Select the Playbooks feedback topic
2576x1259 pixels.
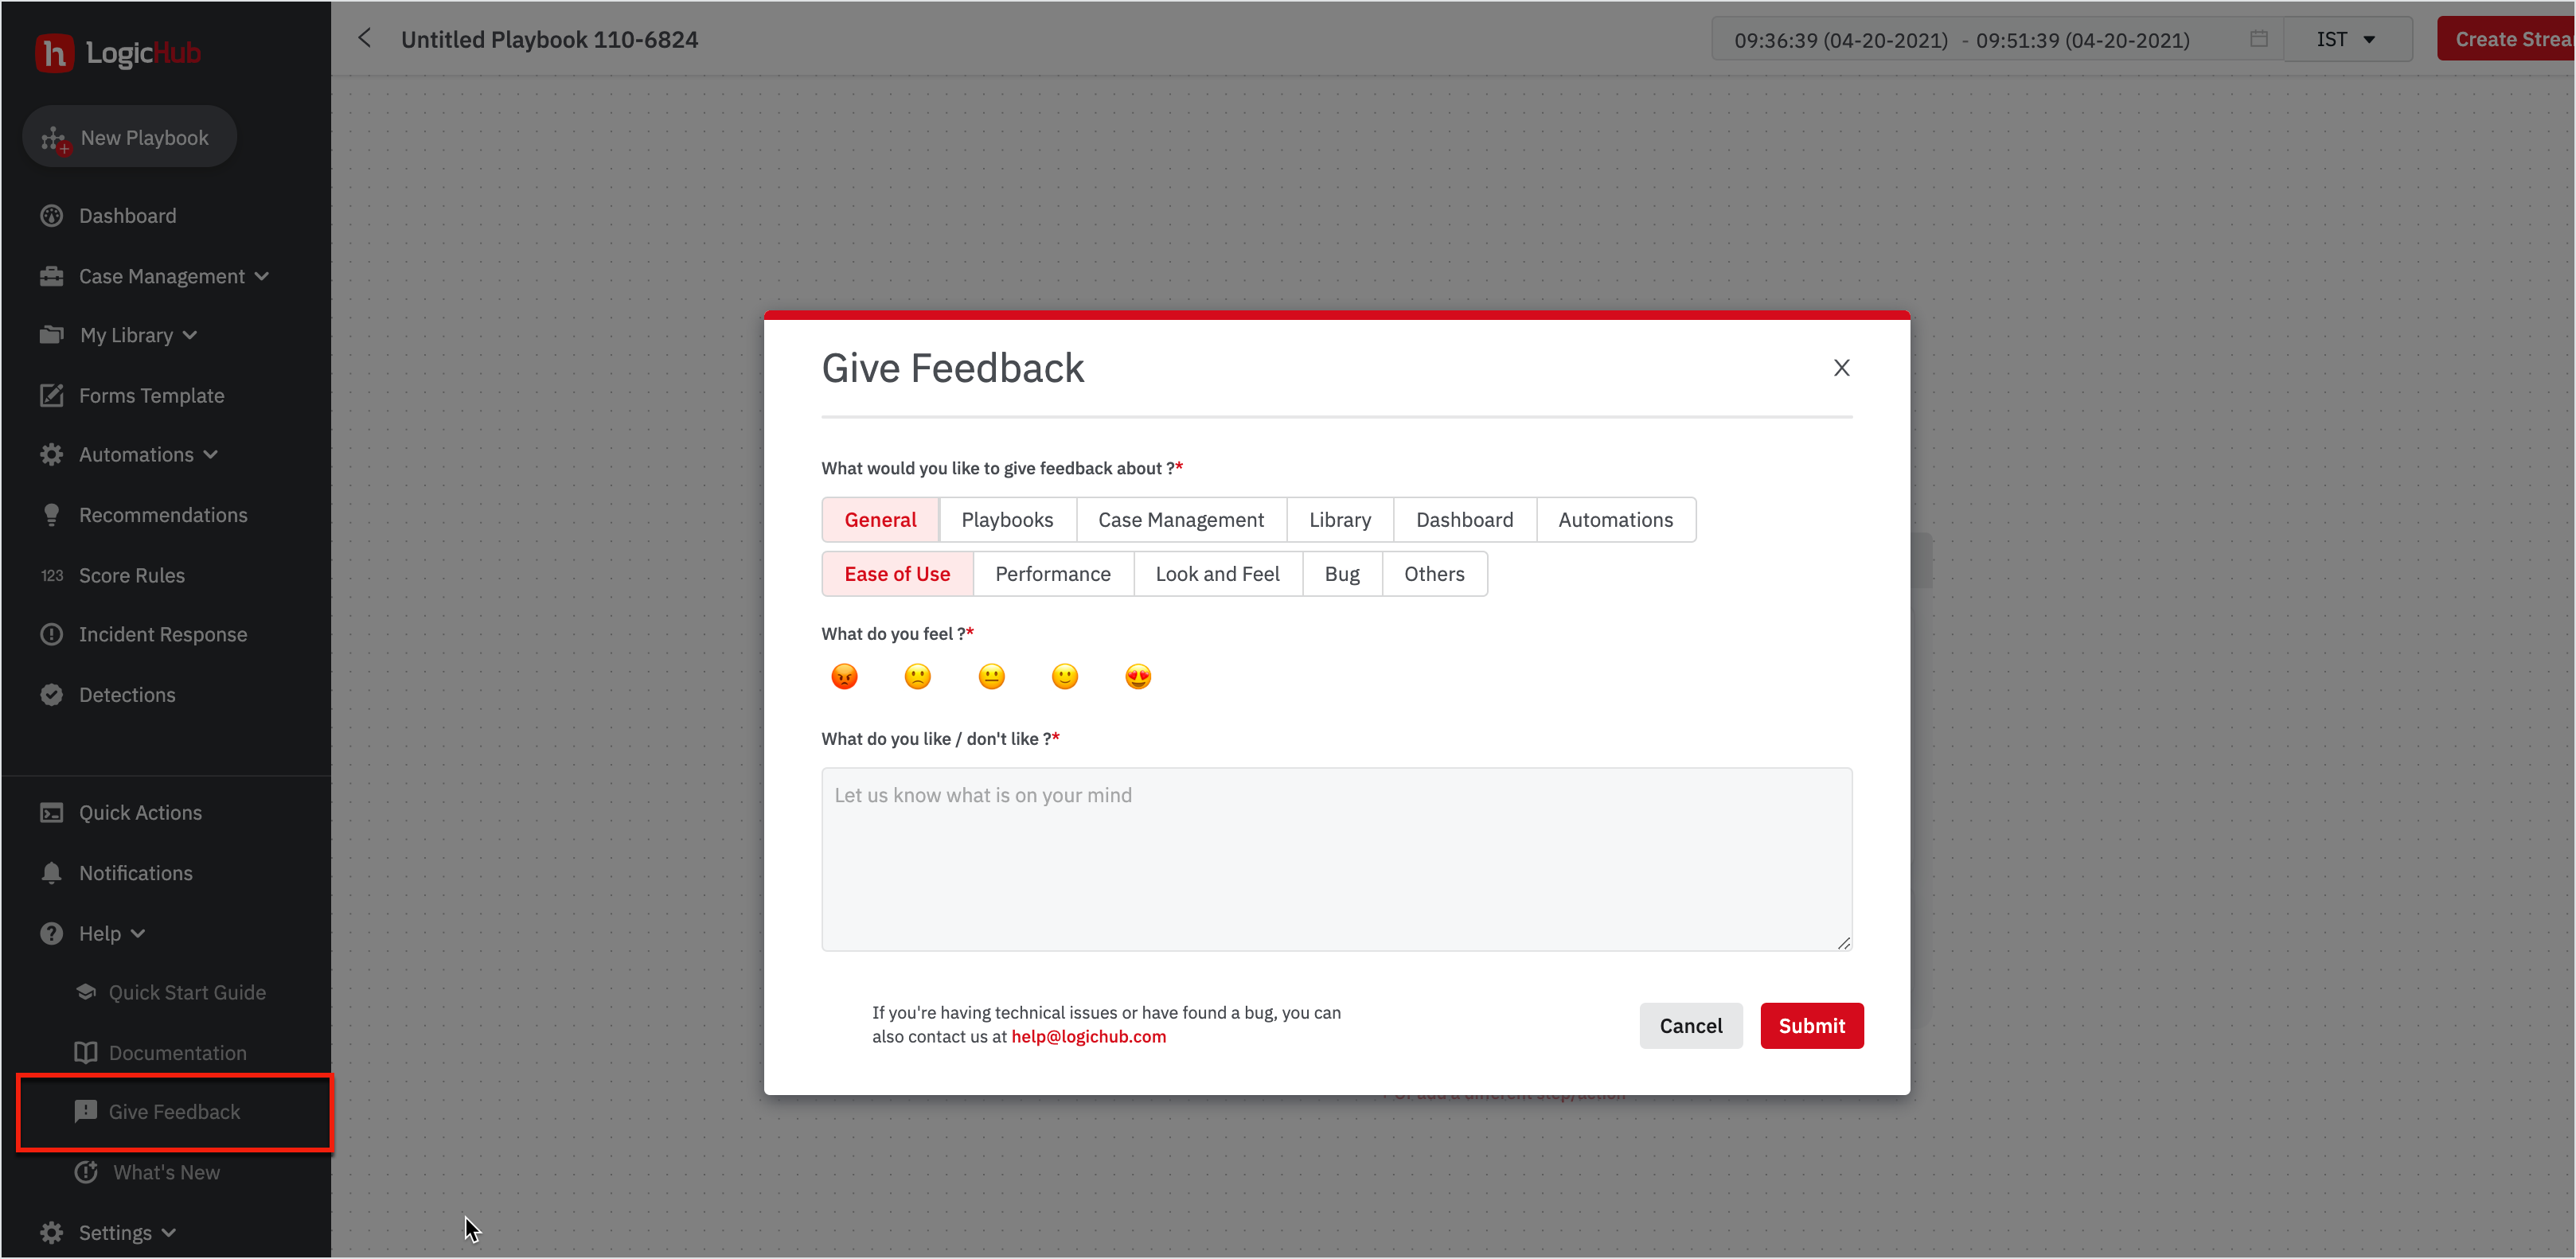pos(1007,520)
